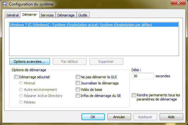Image resolution: width=188 pixels, height=125 pixels.
Task: Choose the Réseau radio option
Action: (x=21, y=102)
